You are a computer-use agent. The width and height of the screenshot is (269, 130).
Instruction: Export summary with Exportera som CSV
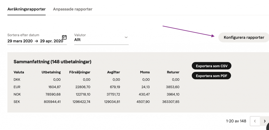click(x=211, y=66)
